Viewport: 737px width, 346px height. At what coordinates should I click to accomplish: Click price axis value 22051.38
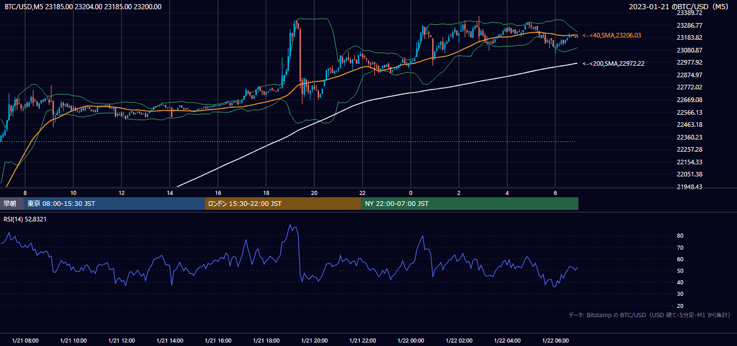click(x=689, y=174)
